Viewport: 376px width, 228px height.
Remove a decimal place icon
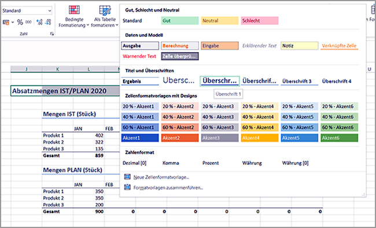coord(48,23)
